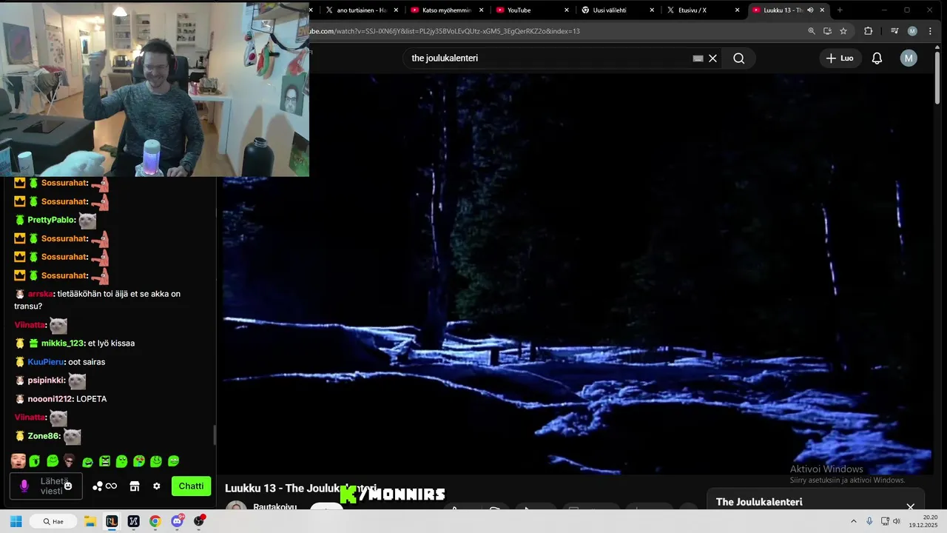Click the username arrska in chat
The height and width of the screenshot is (533, 947).
[x=40, y=294]
